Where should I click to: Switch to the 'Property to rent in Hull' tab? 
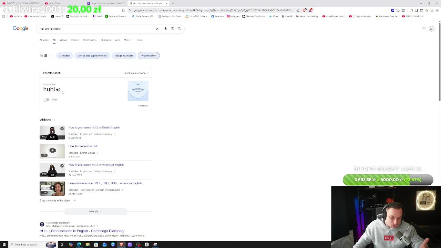tap(106, 3)
